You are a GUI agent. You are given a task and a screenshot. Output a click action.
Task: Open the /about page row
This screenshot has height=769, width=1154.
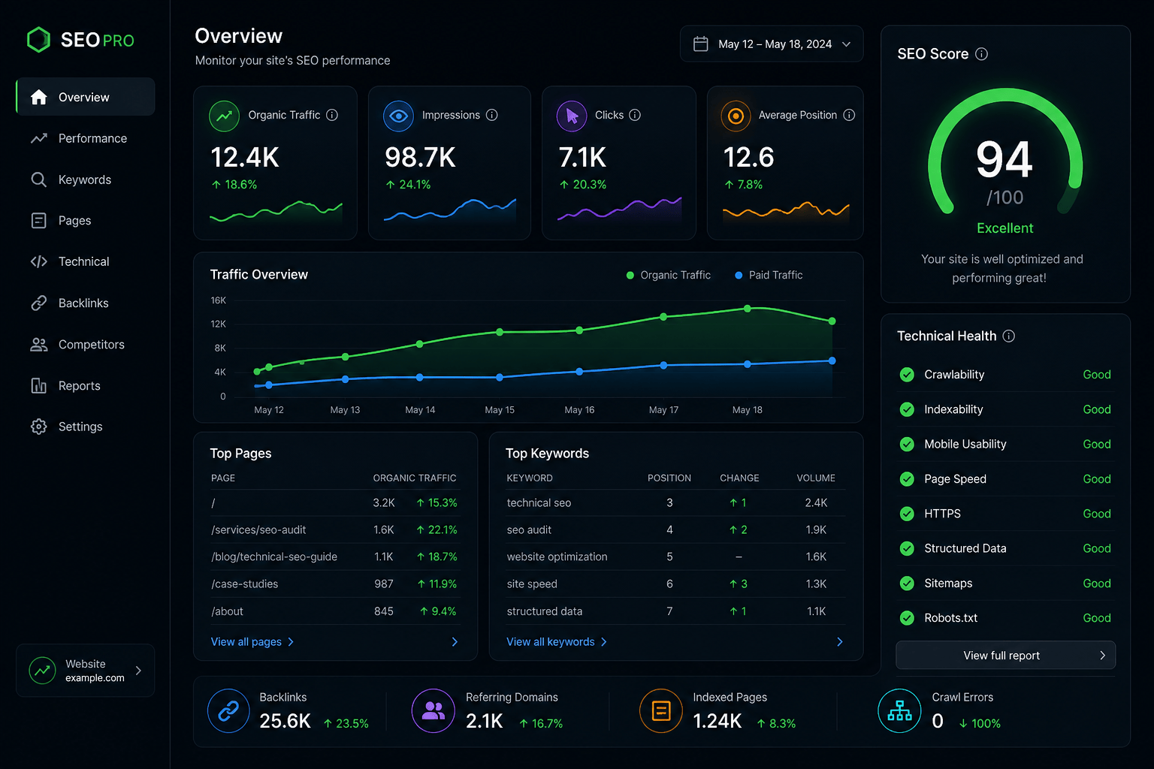click(x=335, y=611)
